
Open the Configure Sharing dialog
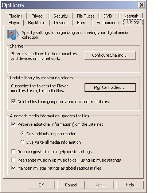110,56
